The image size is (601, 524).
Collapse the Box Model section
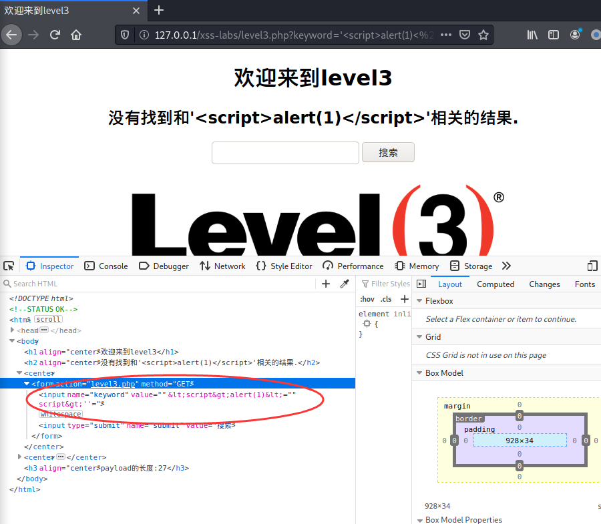[419, 372]
